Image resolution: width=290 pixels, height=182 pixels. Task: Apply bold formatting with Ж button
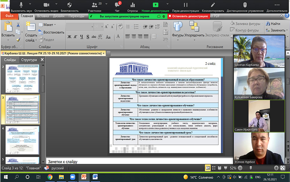(70, 37)
